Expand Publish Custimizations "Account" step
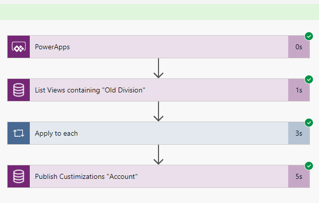The width and height of the screenshot is (319, 203). 151,177
